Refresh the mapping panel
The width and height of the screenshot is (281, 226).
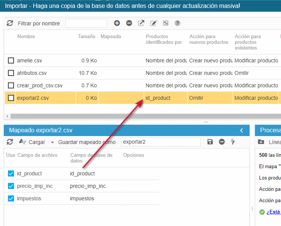[10, 142]
